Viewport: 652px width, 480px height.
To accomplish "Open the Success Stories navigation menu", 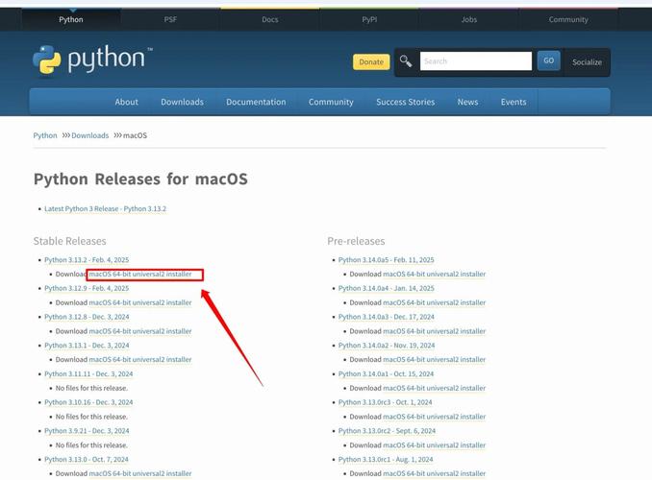I will pyautogui.click(x=406, y=102).
